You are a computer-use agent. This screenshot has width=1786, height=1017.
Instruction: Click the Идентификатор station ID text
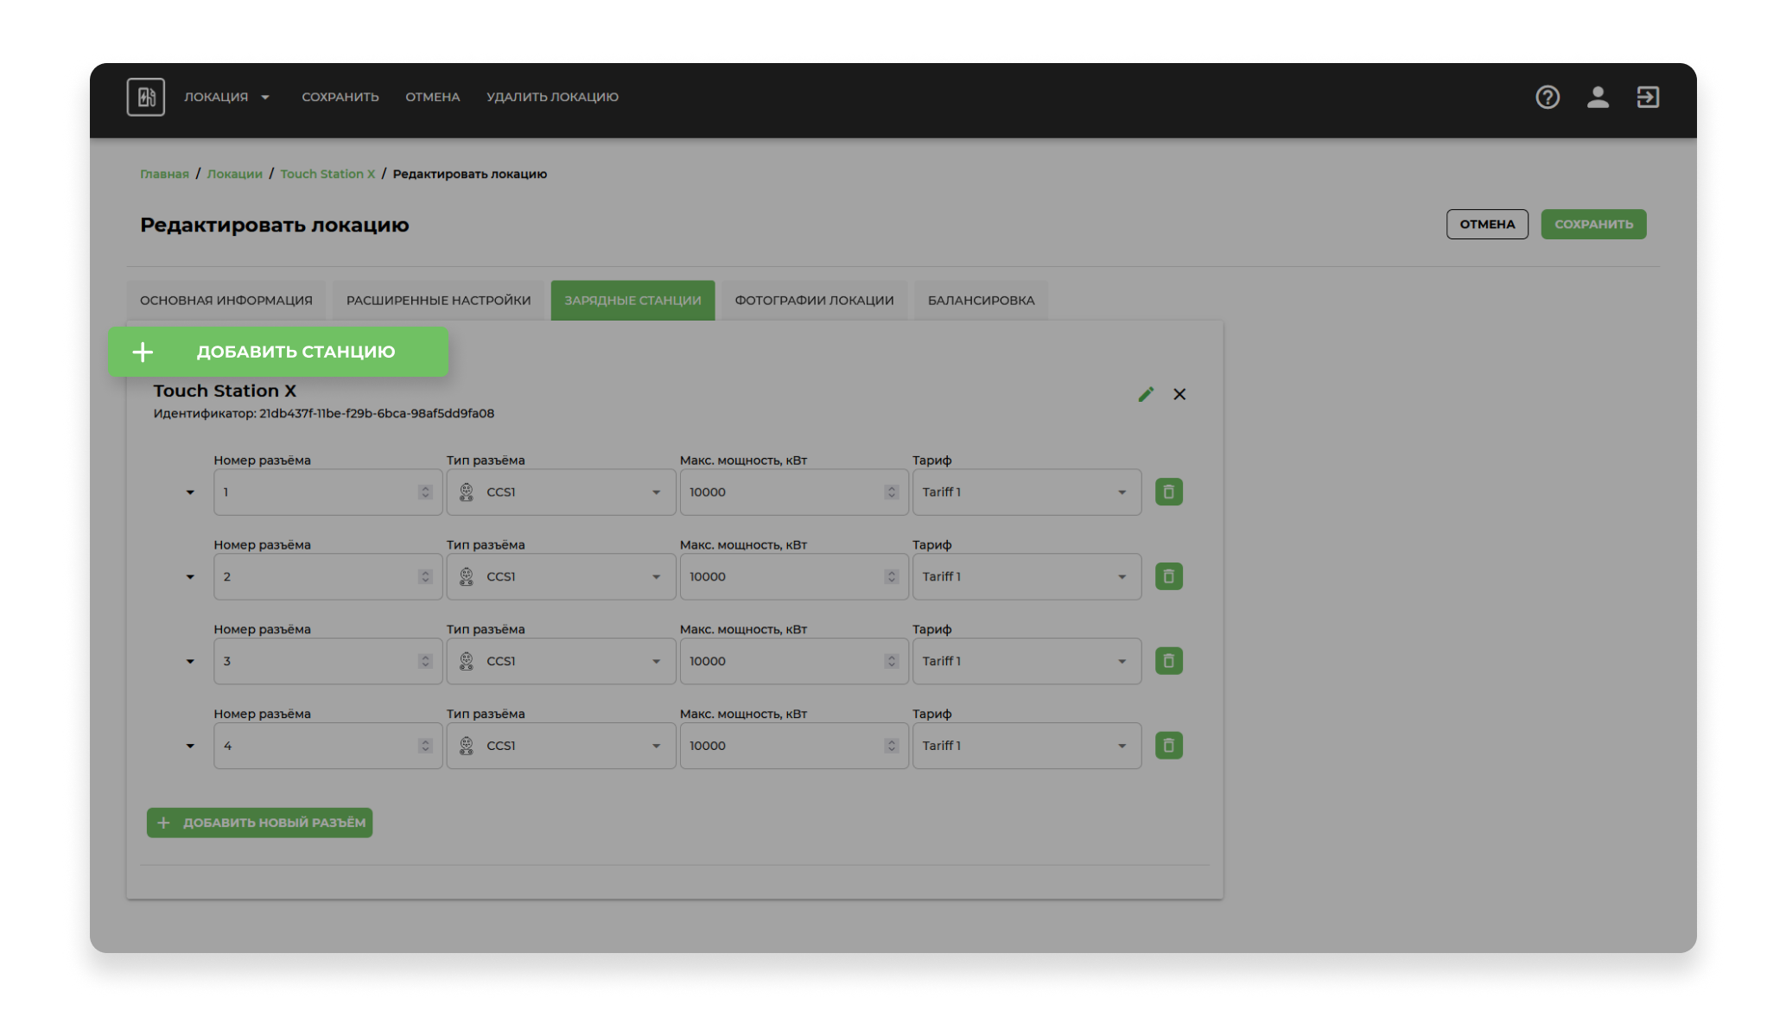coord(324,414)
